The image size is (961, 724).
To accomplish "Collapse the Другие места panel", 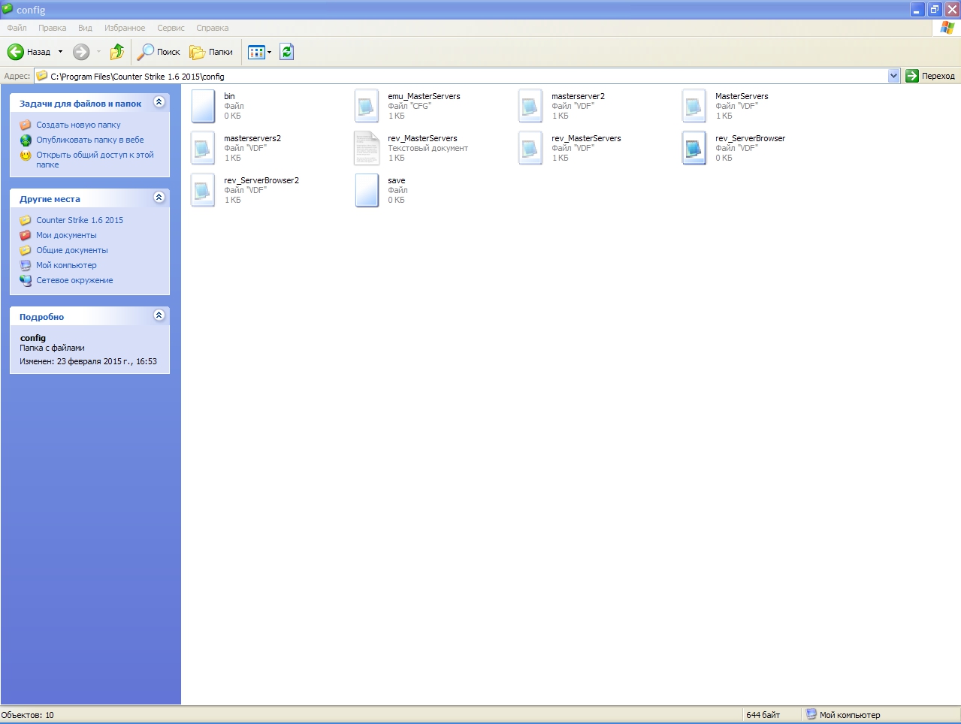I will point(159,197).
